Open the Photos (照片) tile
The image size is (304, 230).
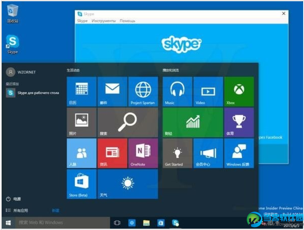(82, 122)
